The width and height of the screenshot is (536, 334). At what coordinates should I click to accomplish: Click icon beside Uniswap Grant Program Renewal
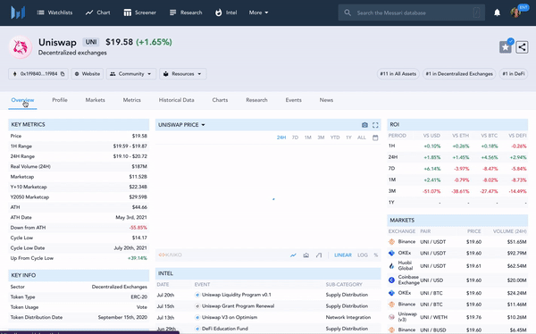pyautogui.click(x=197, y=306)
